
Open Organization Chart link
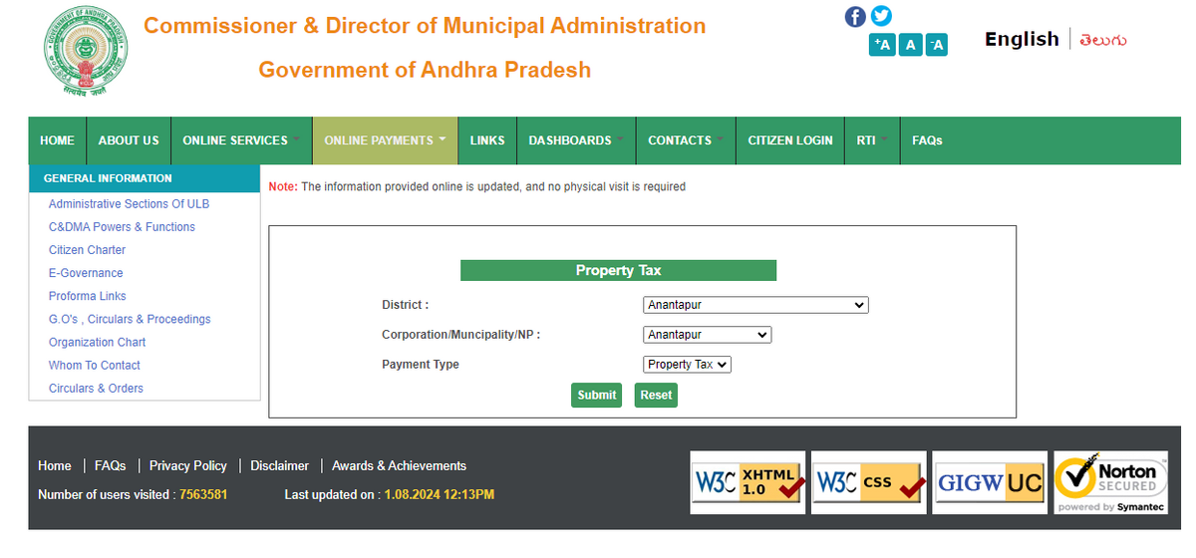coord(97,342)
